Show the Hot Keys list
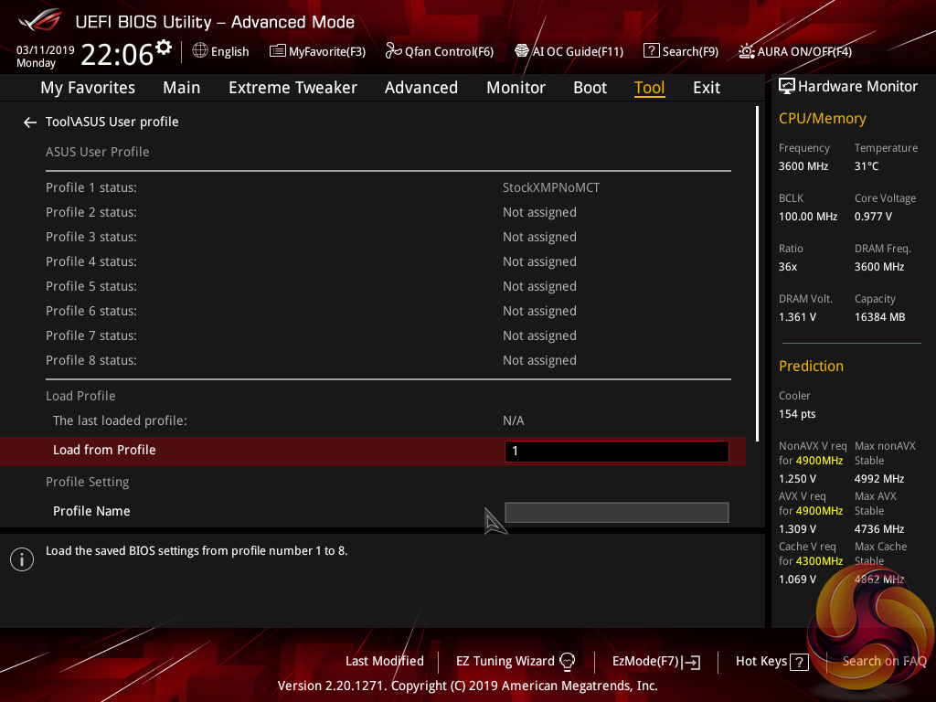Viewport: 936px width, 702px height. click(x=761, y=661)
